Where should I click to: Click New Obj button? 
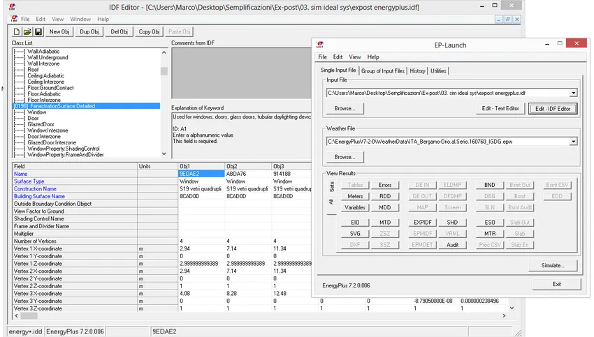tap(59, 32)
